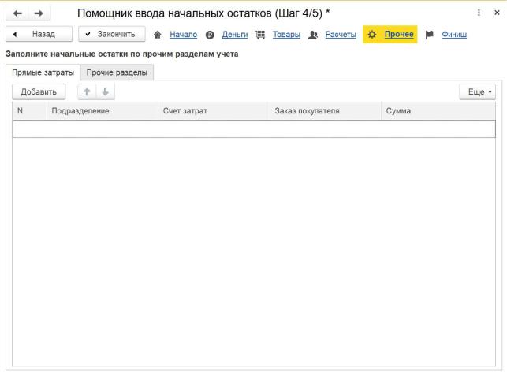Image resolution: width=507 pixels, height=375 pixels.
Task: Go back with the Назад button
Action: 39,34
